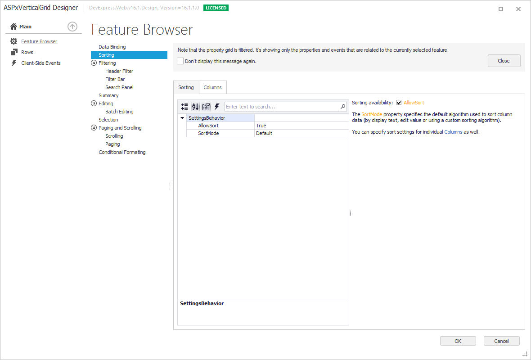This screenshot has height=360, width=531.
Task: Select Conditional Formating from the feature list
Action: (x=122, y=152)
